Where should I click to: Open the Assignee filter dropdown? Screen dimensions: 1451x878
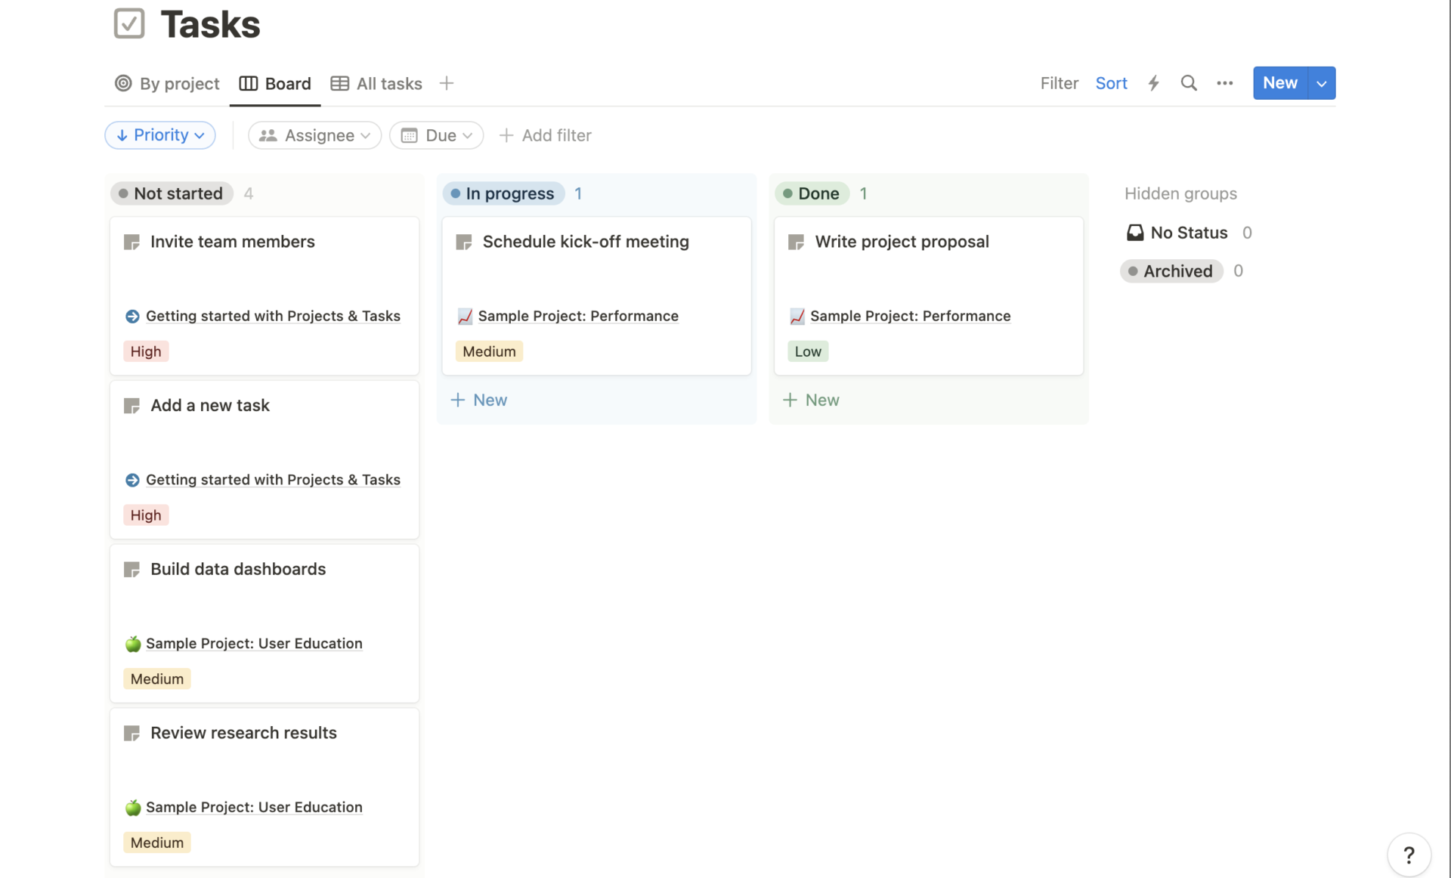(x=314, y=135)
